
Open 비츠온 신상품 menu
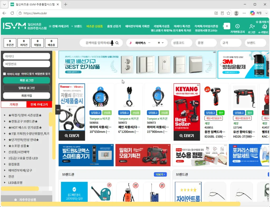(x=95, y=26)
